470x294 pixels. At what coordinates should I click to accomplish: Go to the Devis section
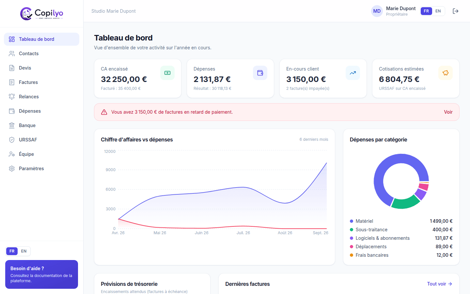[x=41, y=68]
